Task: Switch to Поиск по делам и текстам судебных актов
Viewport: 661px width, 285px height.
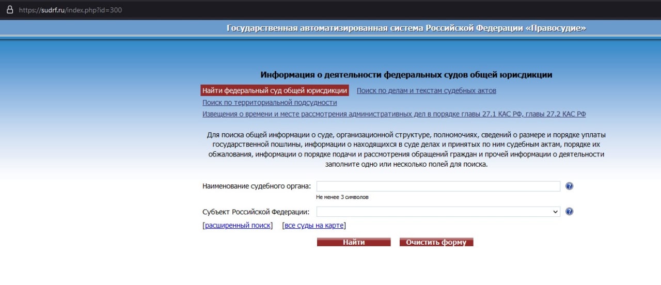Action: click(x=427, y=90)
